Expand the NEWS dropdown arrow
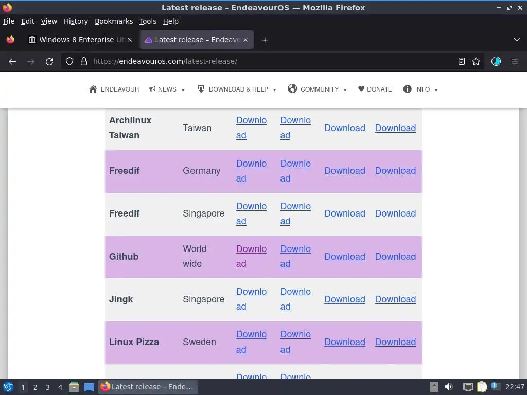The height and width of the screenshot is (395, 527). pyautogui.click(x=183, y=90)
